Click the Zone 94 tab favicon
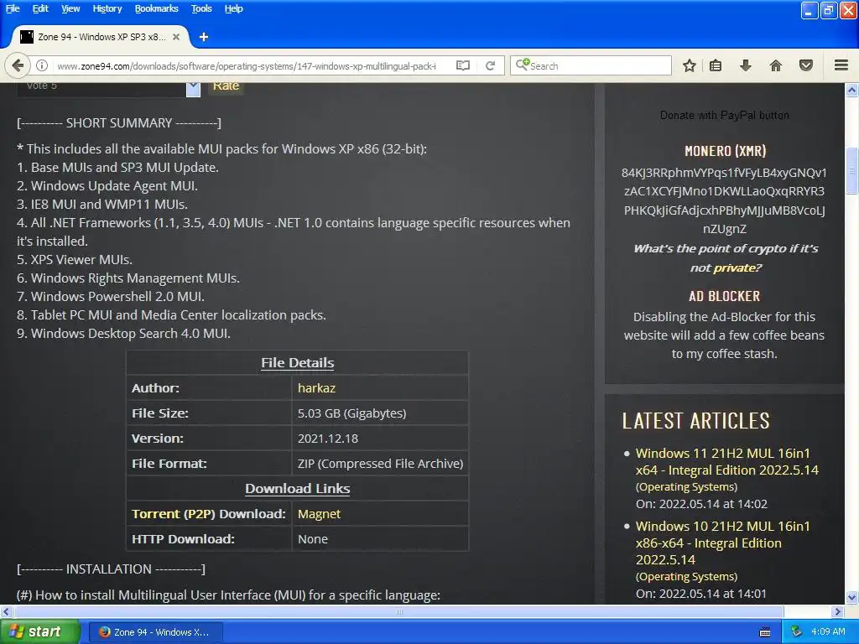The height and width of the screenshot is (644, 859). (x=27, y=37)
